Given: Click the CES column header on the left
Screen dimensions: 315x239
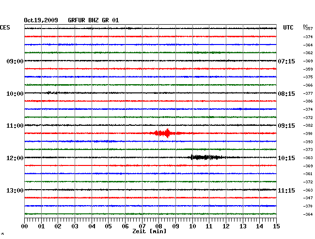Looking at the screenshot, I should click(5, 28).
